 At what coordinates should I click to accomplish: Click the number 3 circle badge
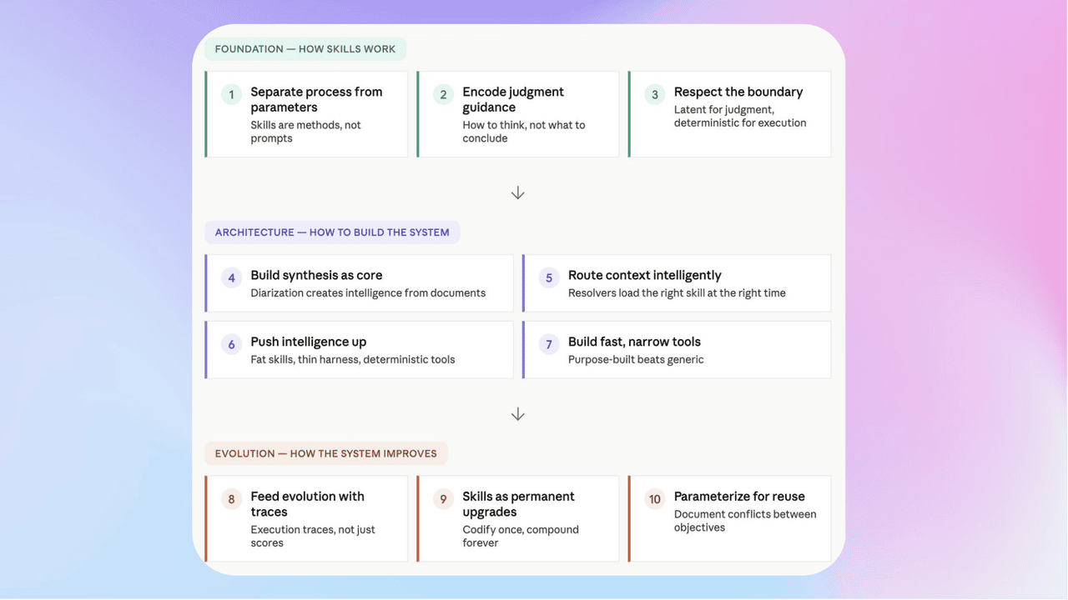point(655,94)
